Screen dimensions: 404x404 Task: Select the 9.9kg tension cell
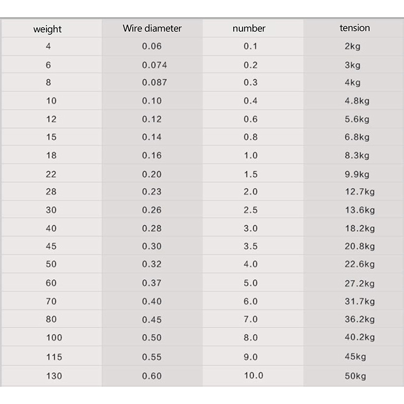(357, 175)
